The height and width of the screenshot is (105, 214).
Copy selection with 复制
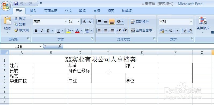[x=20, y=24]
